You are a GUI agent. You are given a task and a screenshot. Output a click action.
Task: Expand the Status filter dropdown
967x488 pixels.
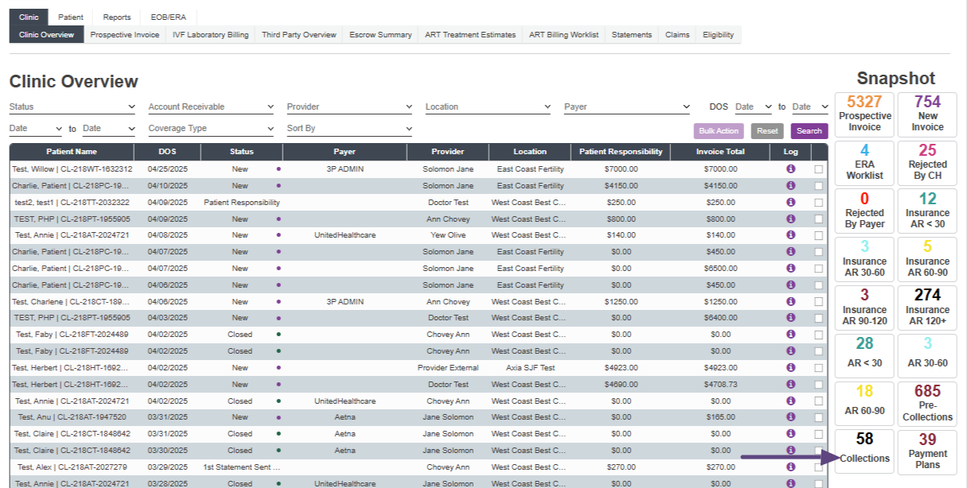72,107
